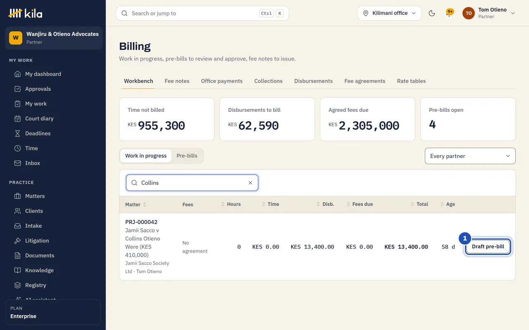This screenshot has height=330, width=529.
Task: Click the Search or jump to box
Action: 203,13
